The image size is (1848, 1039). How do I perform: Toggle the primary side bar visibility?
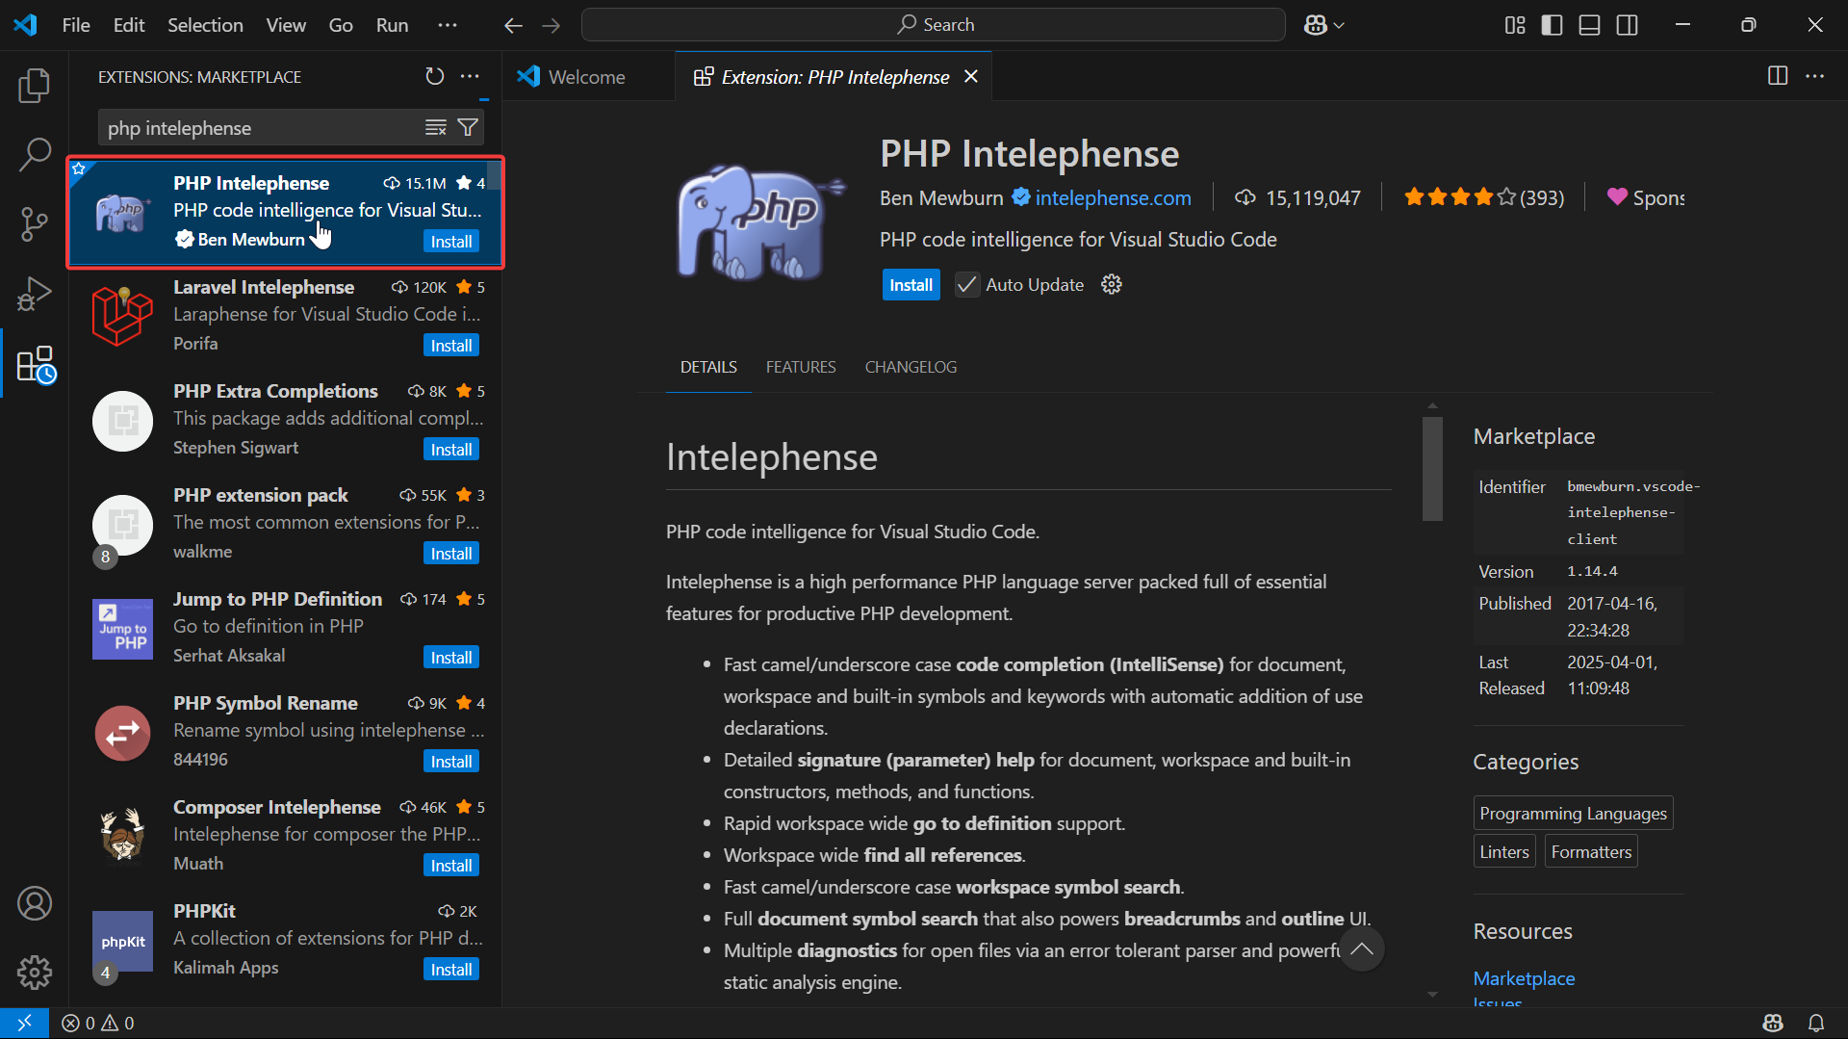[x=1552, y=25]
